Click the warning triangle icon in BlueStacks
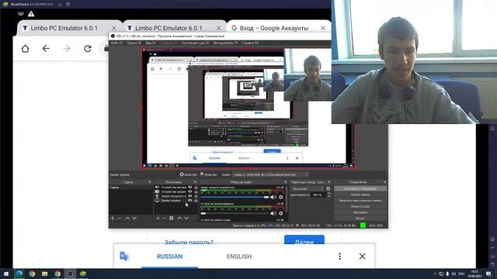This screenshot has height=279, width=497. click(31, 14)
